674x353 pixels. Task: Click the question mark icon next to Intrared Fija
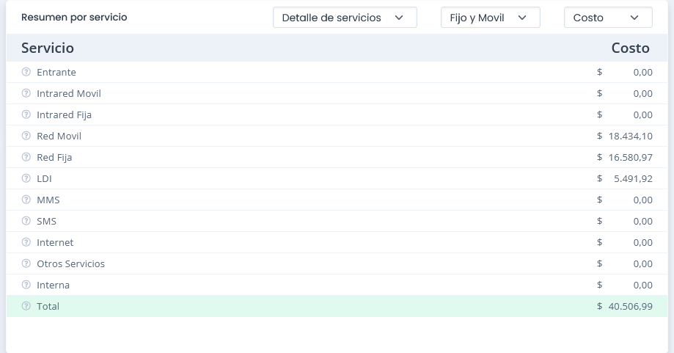[26, 114]
